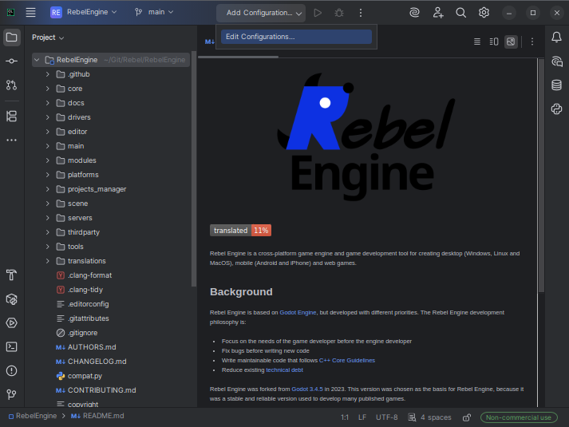This screenshot has height=427, width=569.
Task: Open the Terminal tool window
Action: [x=12, y=347]
